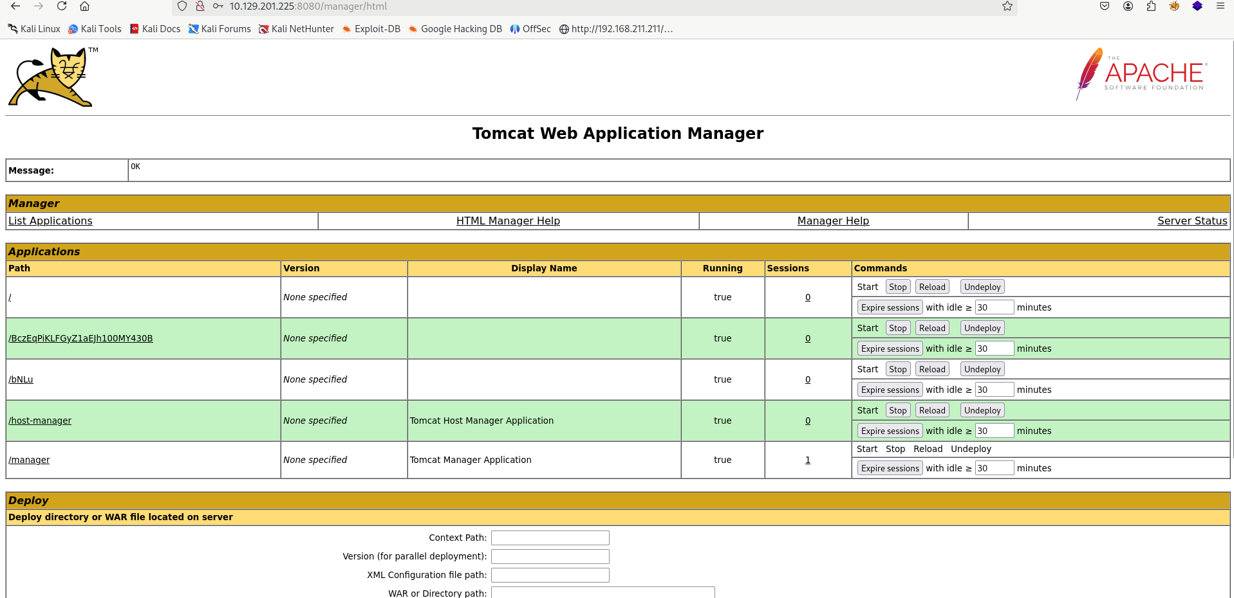Screen dimensions: 1234x598
Task: Open the Exploit-DB bookmark
Action: tap(371, 29)
